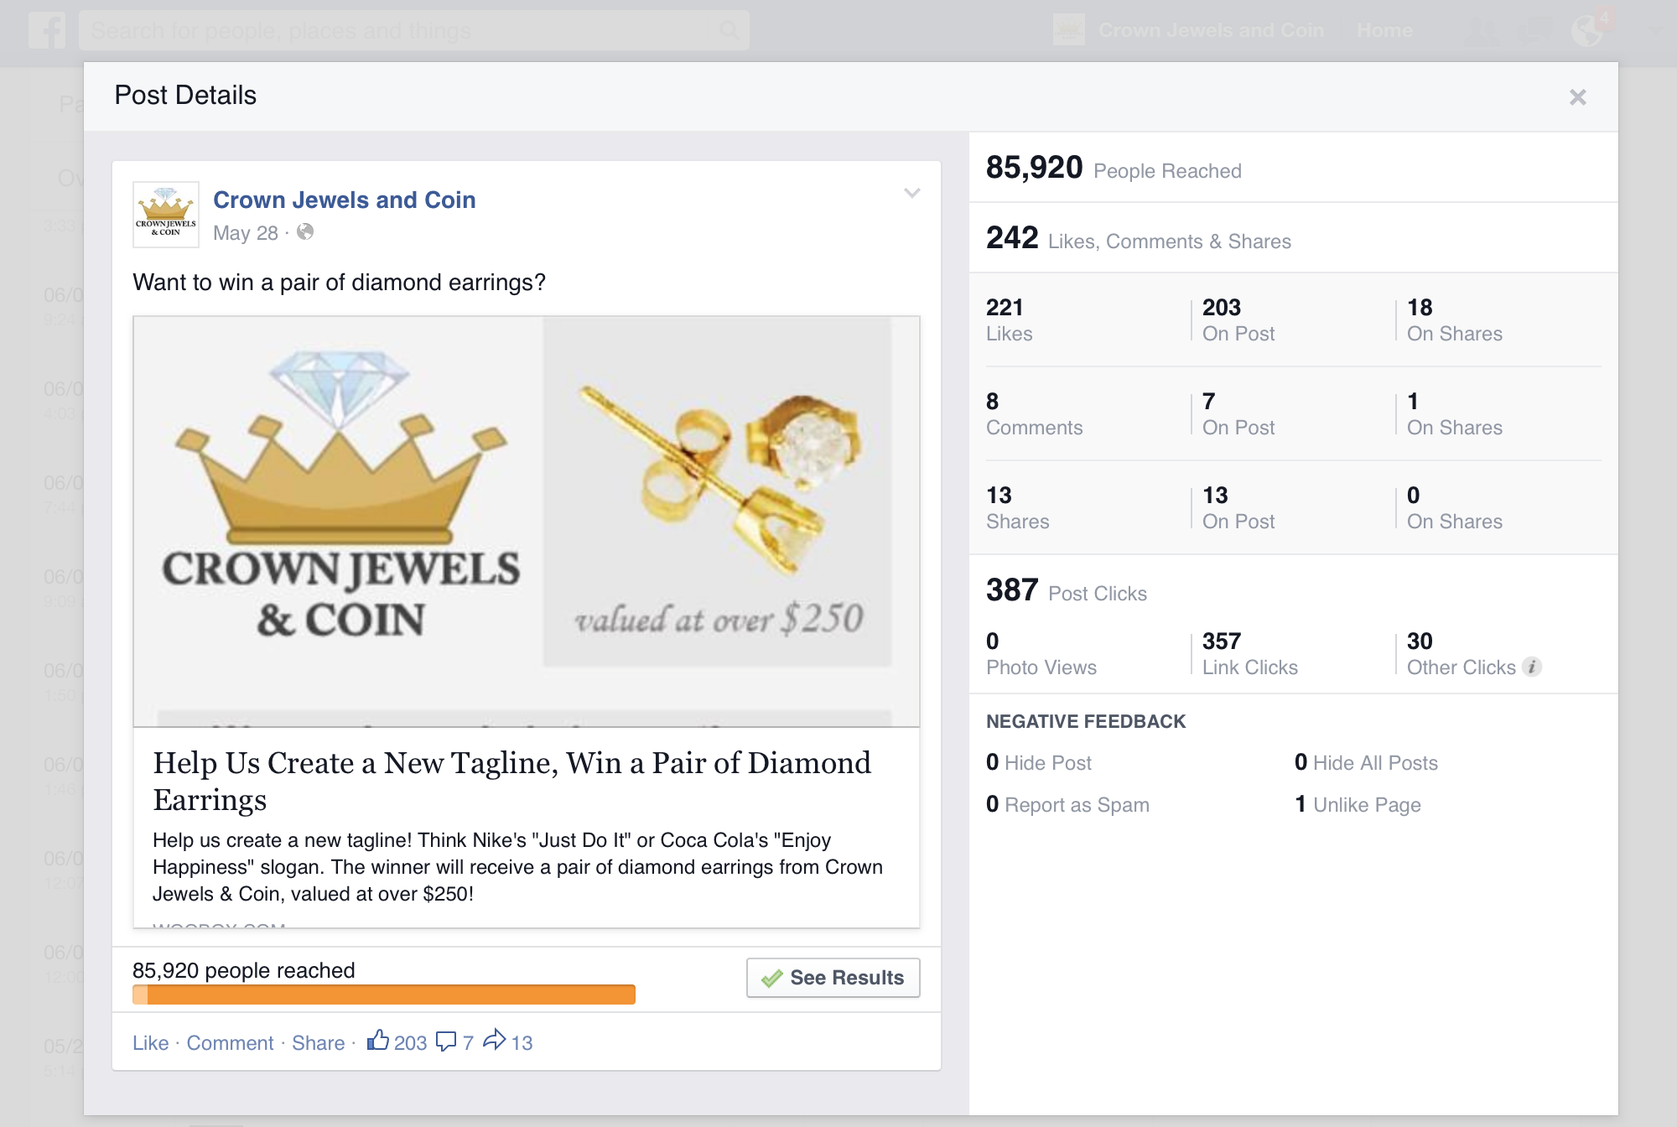The width and height of the screenshot is (1677, 1127).
Task: Click the Facebook logo icon
Action: click(47, 31)
